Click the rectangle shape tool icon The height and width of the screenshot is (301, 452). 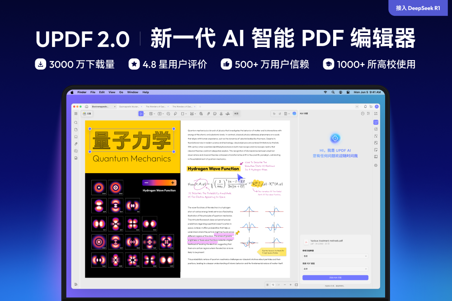(183, 113)
